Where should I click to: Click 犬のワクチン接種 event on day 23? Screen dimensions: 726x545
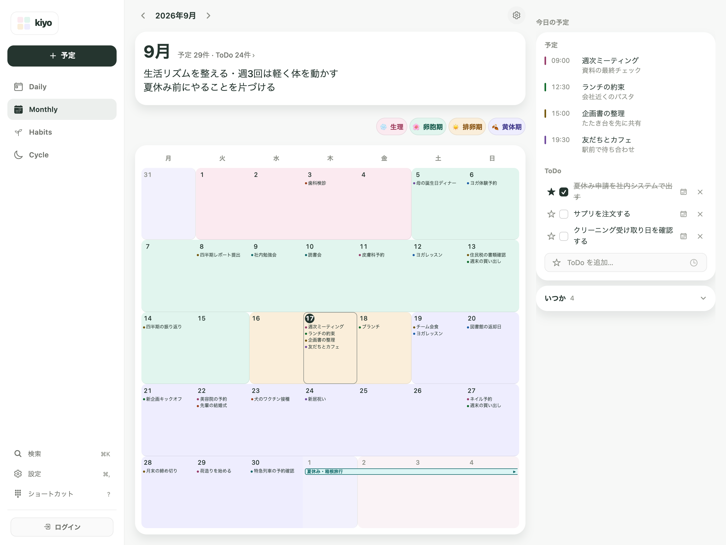coord(270,399)
